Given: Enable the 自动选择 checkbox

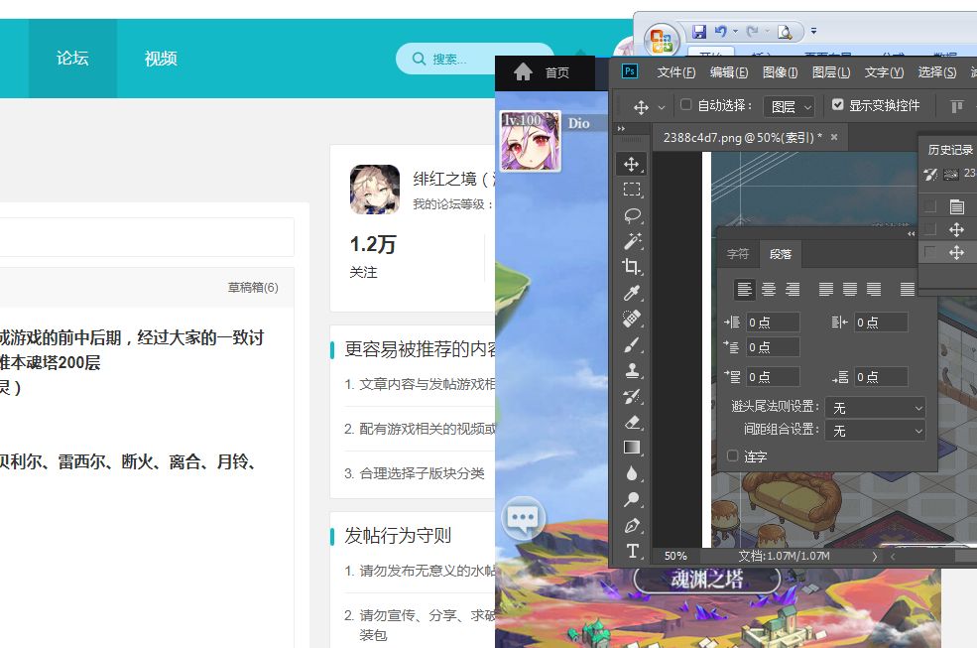Looking at the screenshot, I should click(686, 105).
